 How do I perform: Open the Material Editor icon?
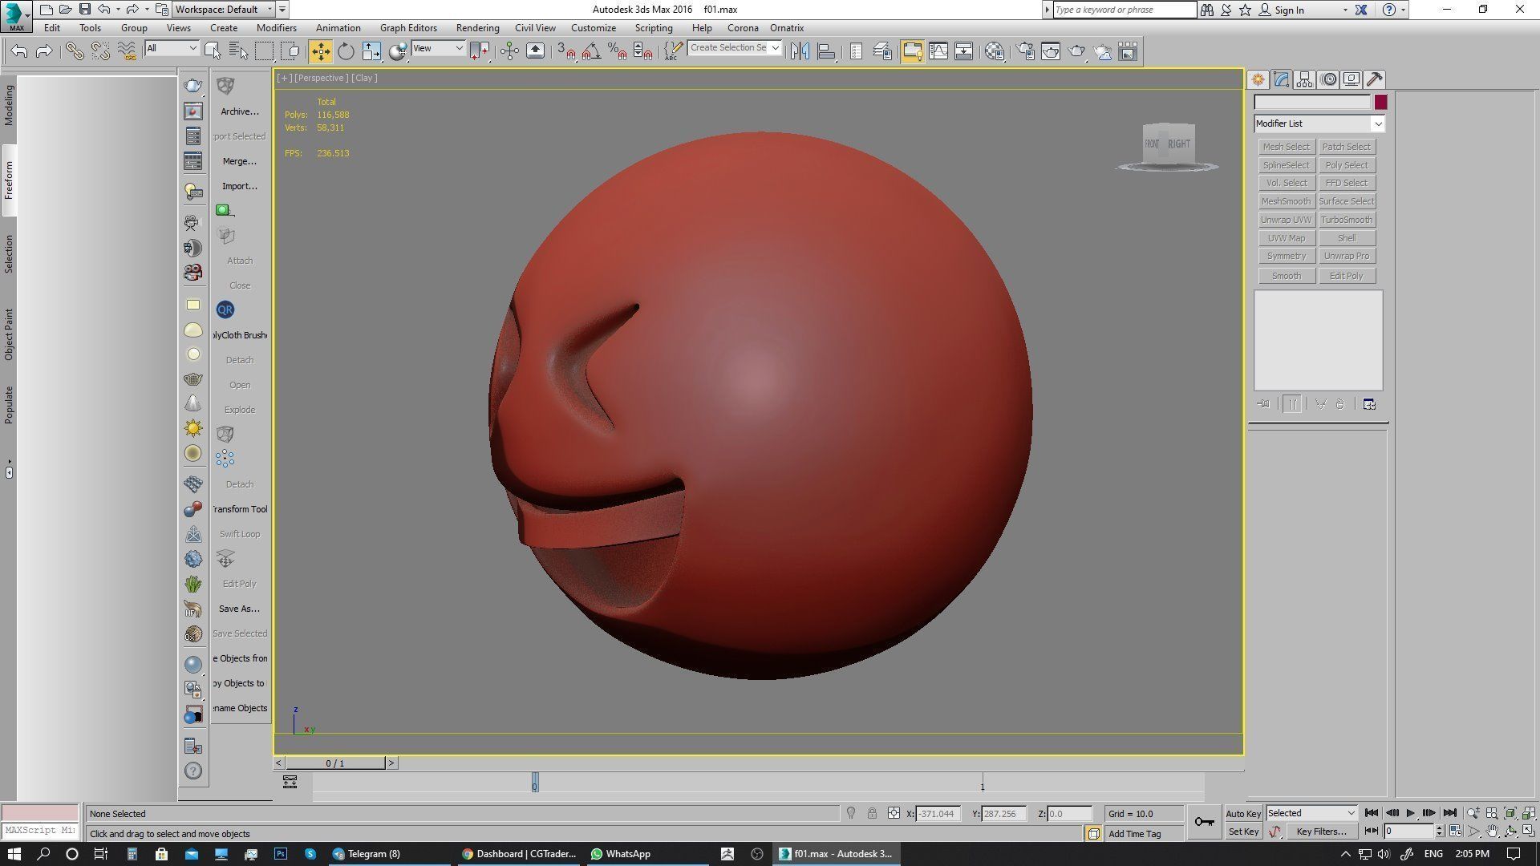pyautogui.click(x=995, y=51)
